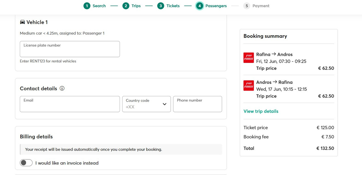Click the Rafina → Andros route title
362x175 pixels.
point(274,54)
